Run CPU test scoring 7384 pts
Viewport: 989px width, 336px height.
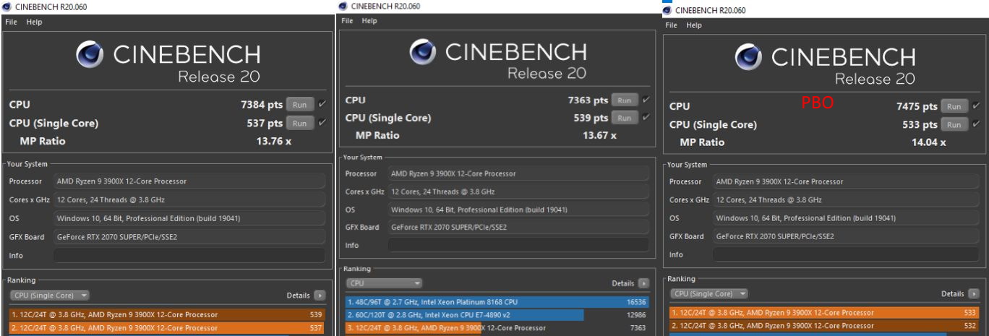pyautogui.click(x=300, y=105)
